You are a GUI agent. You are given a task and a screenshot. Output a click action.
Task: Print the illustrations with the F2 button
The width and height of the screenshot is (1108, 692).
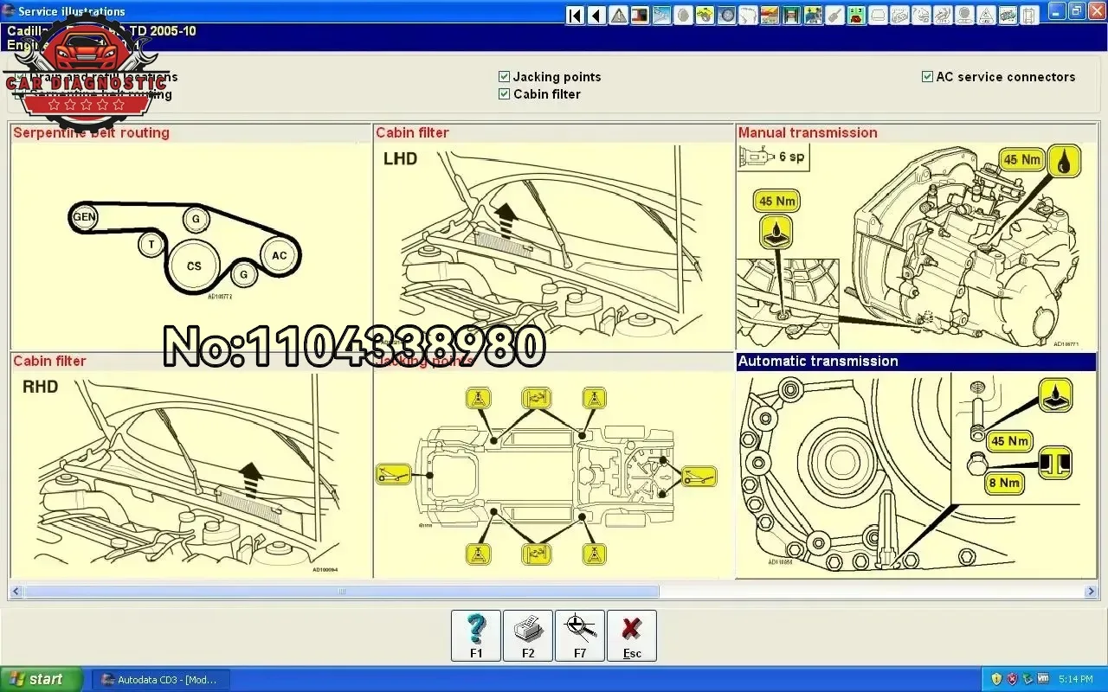(x=528, y=636)
